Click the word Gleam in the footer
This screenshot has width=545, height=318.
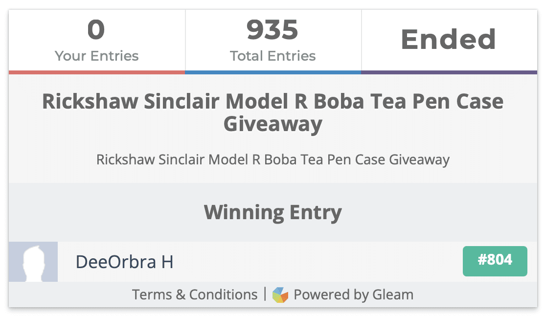pyautogui.click(x=393, y=295)
